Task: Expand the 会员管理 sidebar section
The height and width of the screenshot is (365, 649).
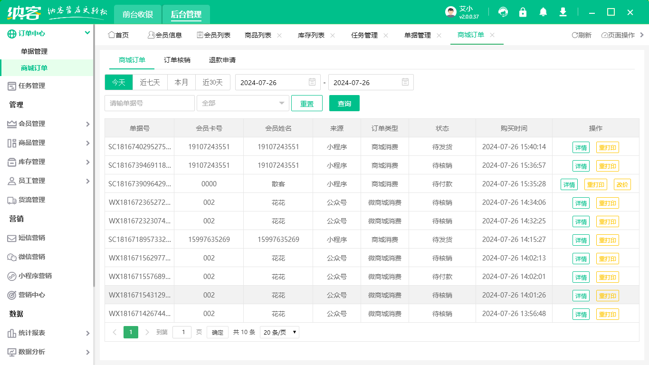Action: 48,123
